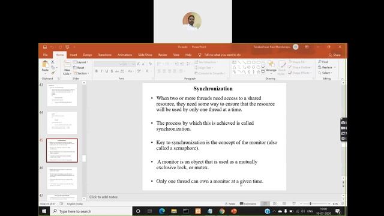Toggle Comments pane from status bar
Image resolution: width=384 pixels, height=216 pixels.
tap(248, 204)
